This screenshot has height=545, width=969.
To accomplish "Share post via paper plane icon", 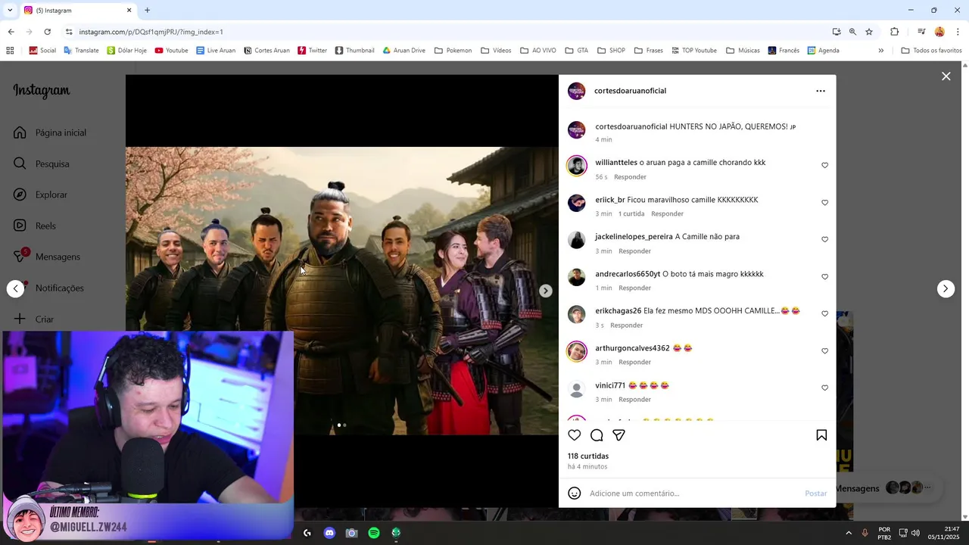I will point(618,435).
